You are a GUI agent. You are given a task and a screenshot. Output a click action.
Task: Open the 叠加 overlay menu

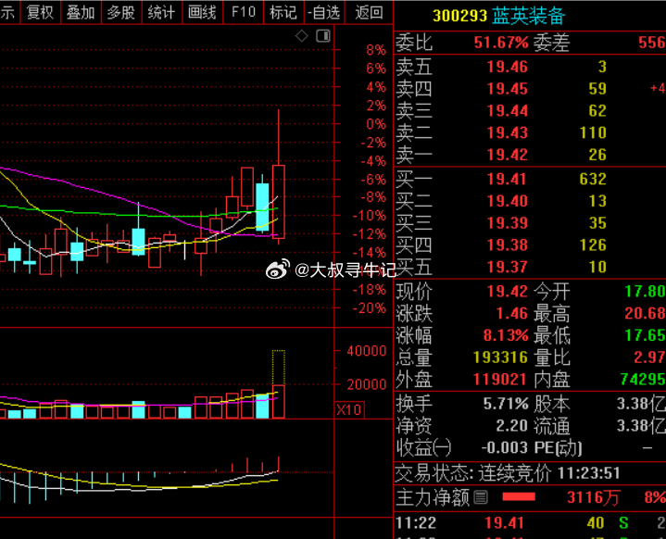[81, 12]
